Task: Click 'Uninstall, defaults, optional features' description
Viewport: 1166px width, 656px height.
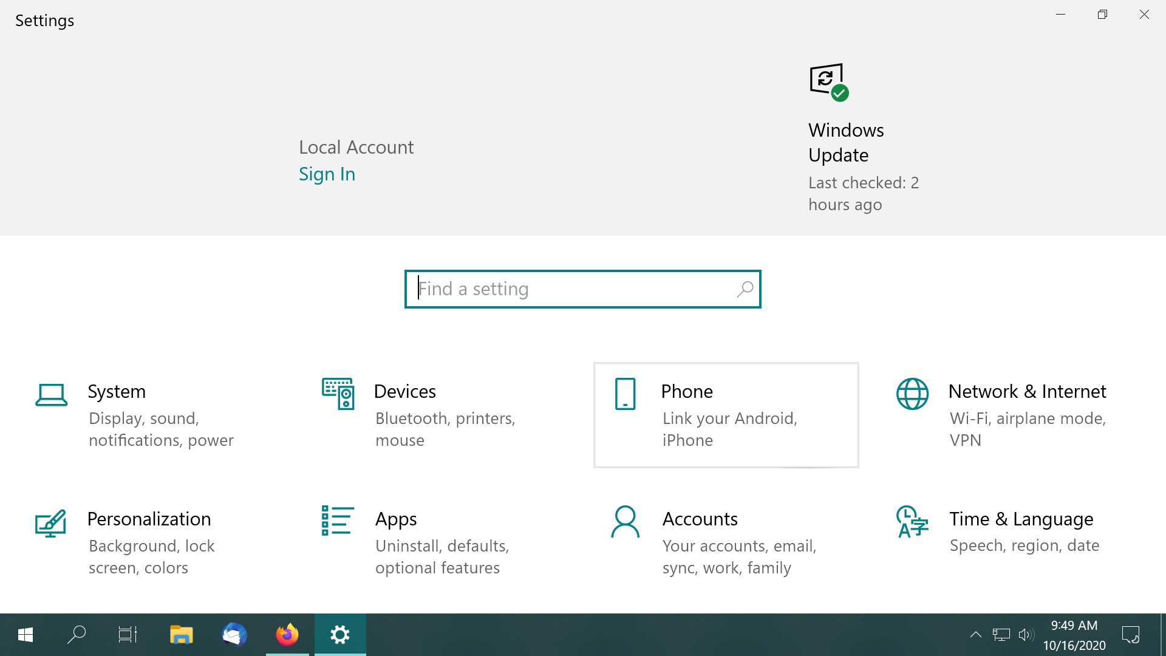Action: (442, 557)
